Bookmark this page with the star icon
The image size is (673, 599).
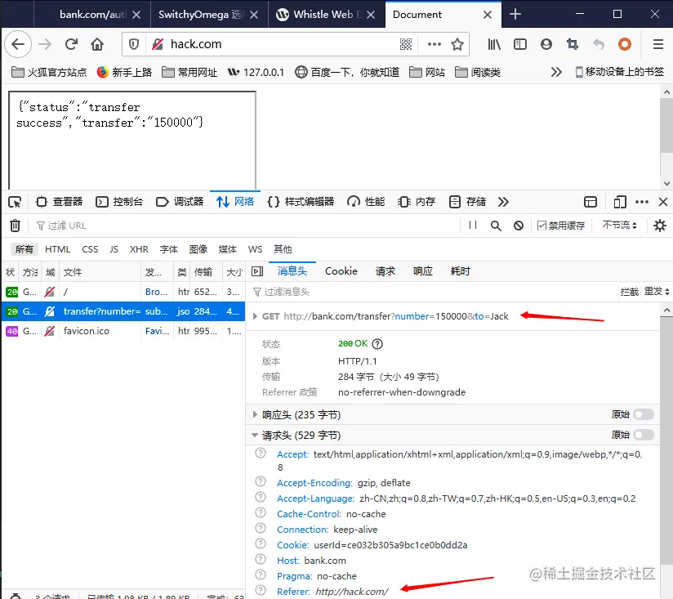pos(457,44)
